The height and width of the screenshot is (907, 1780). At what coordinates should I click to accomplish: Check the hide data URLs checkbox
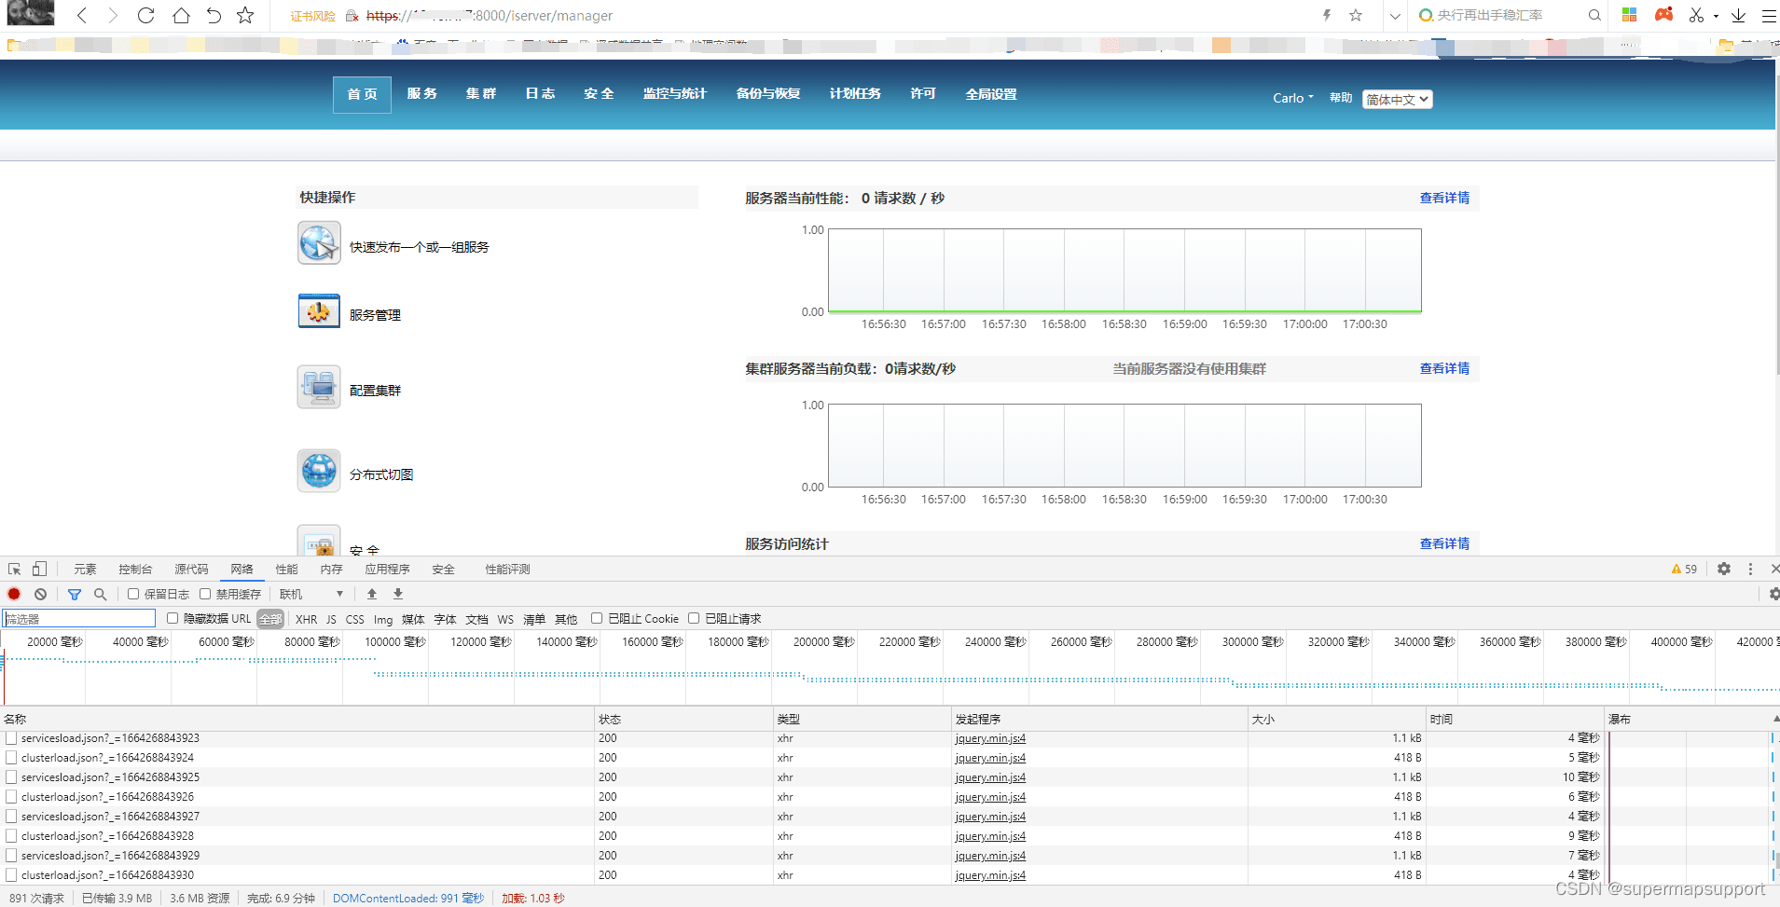point(172,618)
